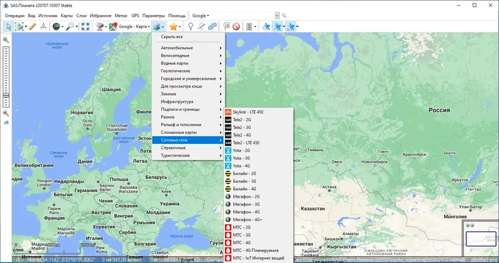Viewport: 499px width, 263px height.
Task: Enable Yota - 4G layer
Action: (258, 166)
